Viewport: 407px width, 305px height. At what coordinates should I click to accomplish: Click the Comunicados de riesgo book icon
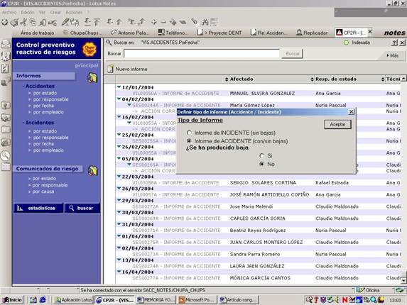(x=92, y=170)
